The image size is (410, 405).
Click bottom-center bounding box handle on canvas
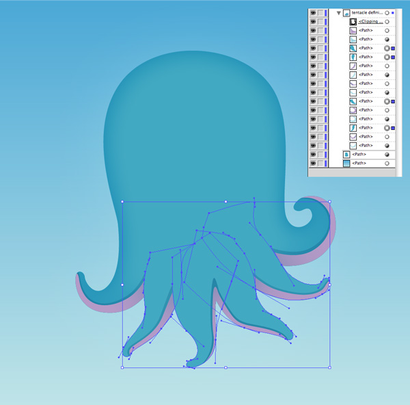pyautogui.click(x=226, y=367)
